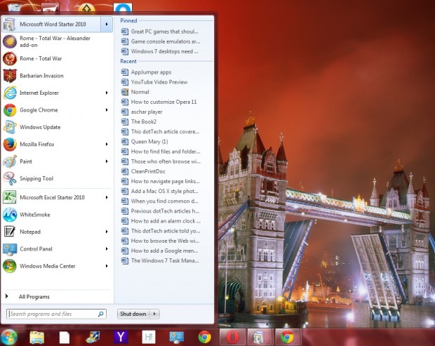The height and width of the screenshot is (346, 435).
Task: Open the Notepad icon
Action: point(10,232)
